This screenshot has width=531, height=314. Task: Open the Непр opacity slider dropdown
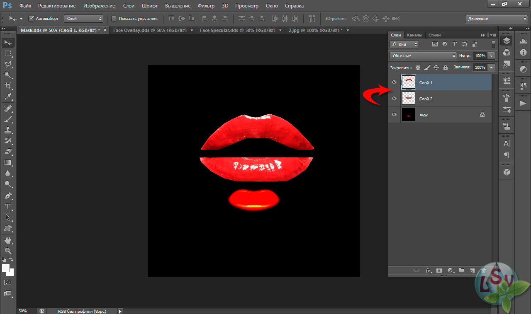tap(492, 56)
